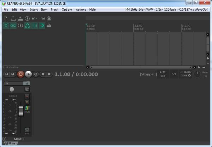Open the Track menu

54,10
